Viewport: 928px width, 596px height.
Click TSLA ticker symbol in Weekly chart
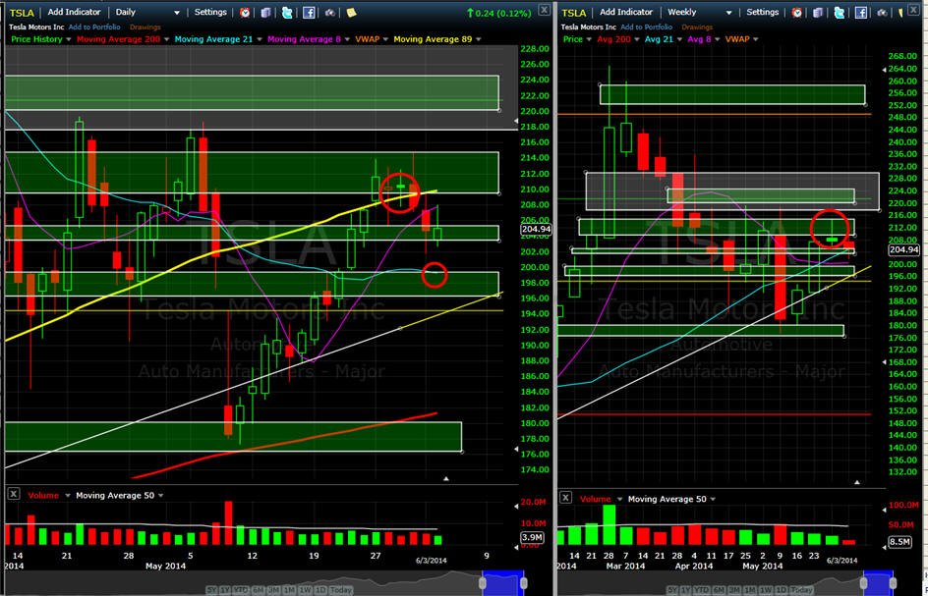tap(575, 13)
